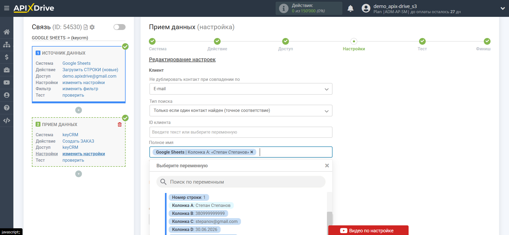
Task: Select variable Колонка D: 30.06.2026
Action: (194, 230)
